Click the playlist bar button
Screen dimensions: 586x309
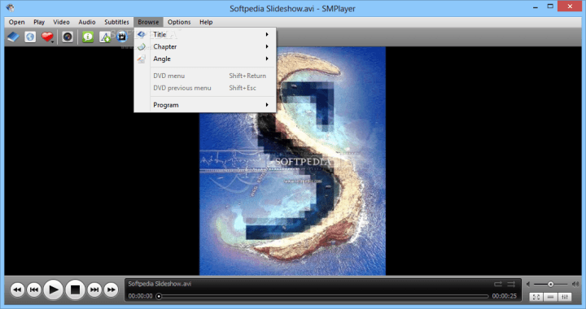[550, 297]
